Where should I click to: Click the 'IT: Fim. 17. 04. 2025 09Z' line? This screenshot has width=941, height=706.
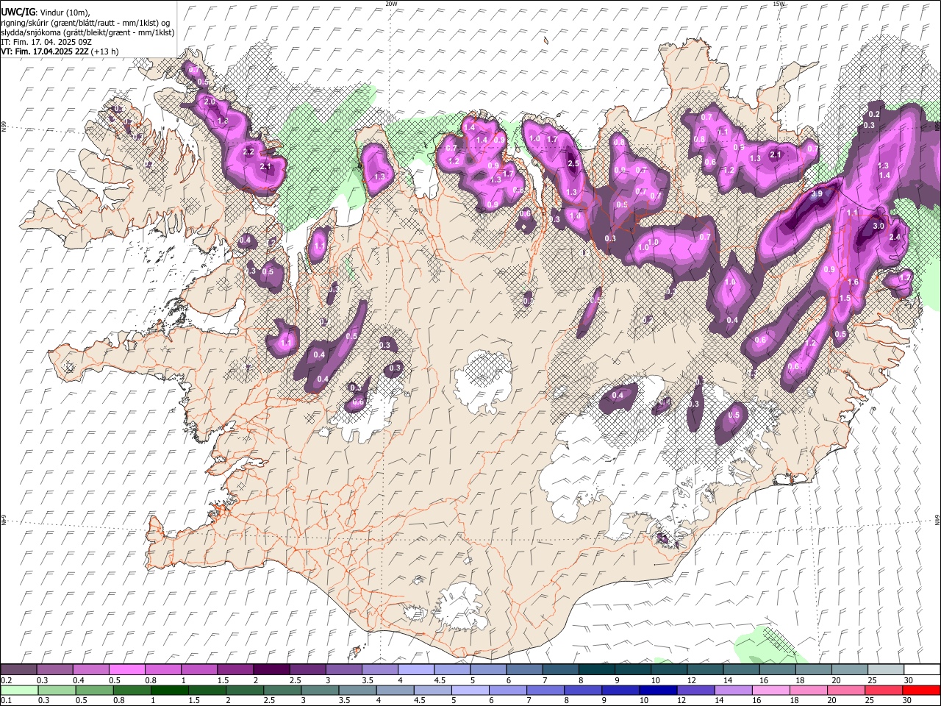tap(46, 42)
